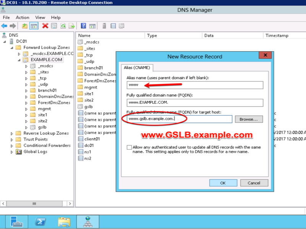Open PowerShell from the taskbar
The height and width of the screenshot is (229, 306).
point(41,222)
